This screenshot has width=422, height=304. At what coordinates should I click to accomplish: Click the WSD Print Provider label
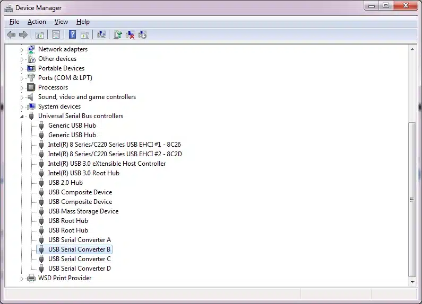click(65, 278)
